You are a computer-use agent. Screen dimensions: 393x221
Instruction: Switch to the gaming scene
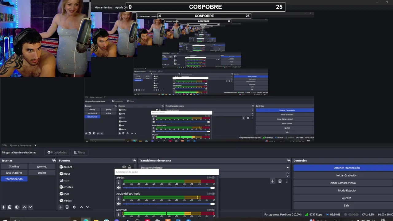(42, 166)
